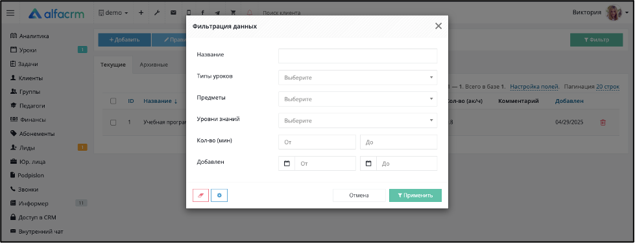635x244 pixels.
Task: Tick the checkbox for row ID 1
Action: click(x=114, y=122)
